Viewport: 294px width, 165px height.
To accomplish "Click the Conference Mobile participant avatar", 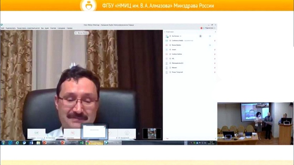I will pyautogui.click(x=167, y=41).
